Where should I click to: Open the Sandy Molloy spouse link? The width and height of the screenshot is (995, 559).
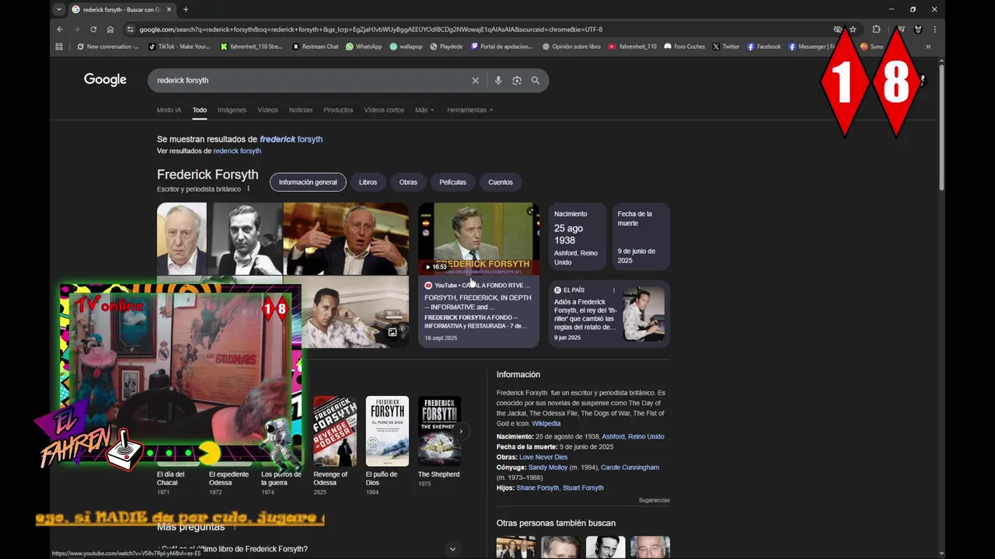coord(548,467)
